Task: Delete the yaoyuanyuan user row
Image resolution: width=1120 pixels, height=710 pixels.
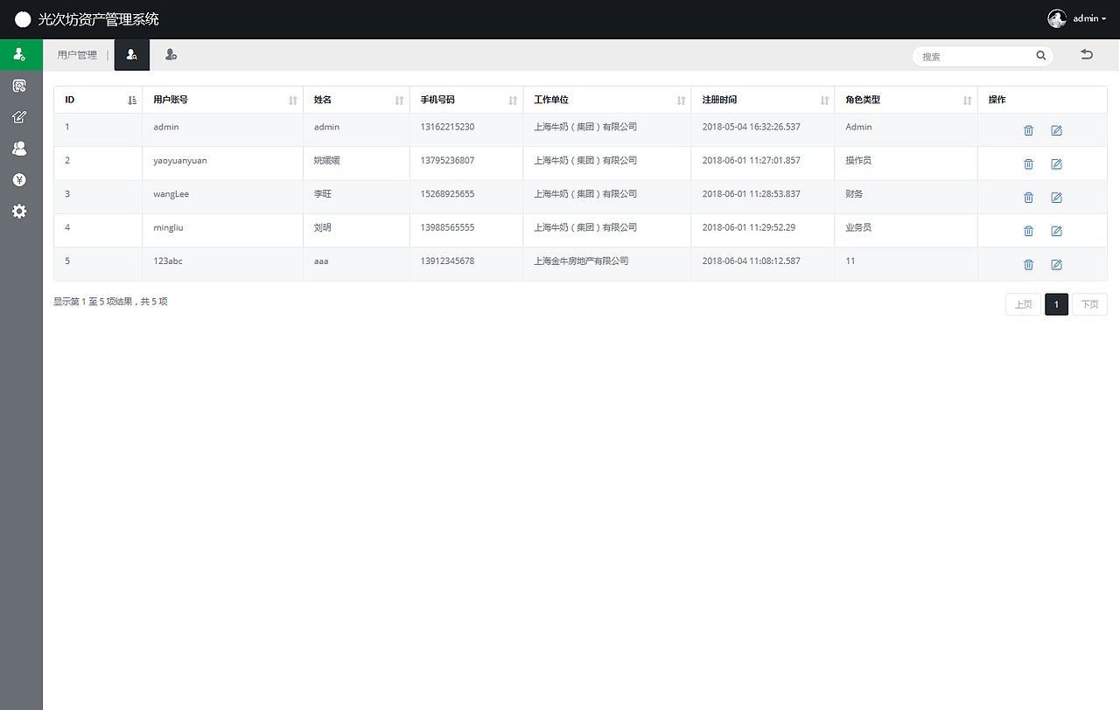Action: coord(1029,164)
